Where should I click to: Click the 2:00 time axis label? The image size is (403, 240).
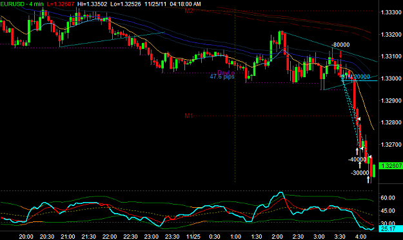277,237
